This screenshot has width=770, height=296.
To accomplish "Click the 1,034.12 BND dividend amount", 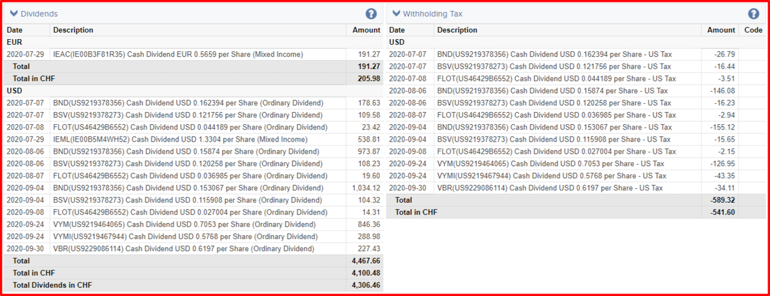I will point(366,188).
